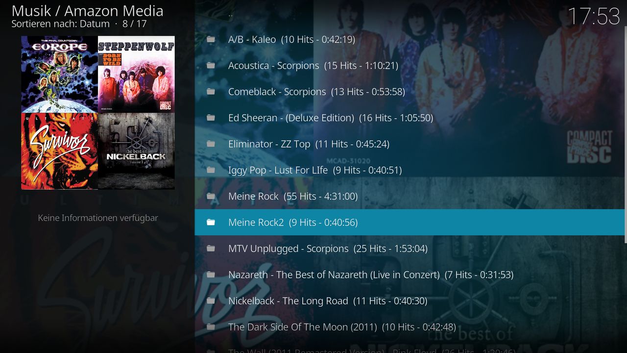Click folder icon next to Acoustica - Scorpions
This screenshot has width=627, height=353.
click(211, 65)
